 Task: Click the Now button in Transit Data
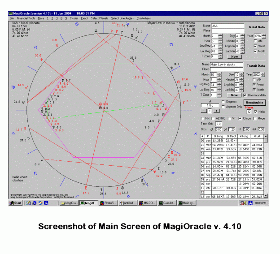point(234,95)
